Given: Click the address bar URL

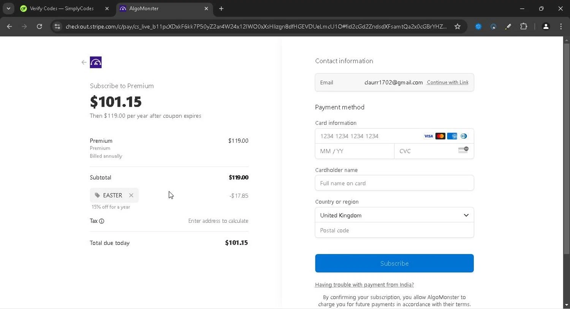Looking at the screenshot, I should point(256,27).
